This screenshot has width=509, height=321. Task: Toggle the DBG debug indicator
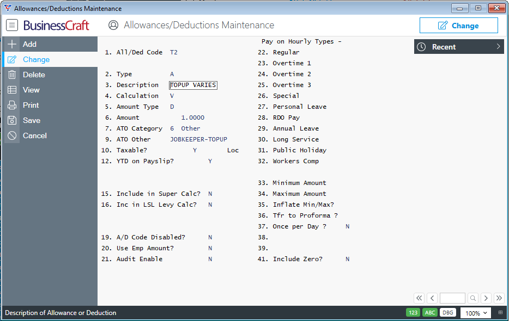point(448,313)
